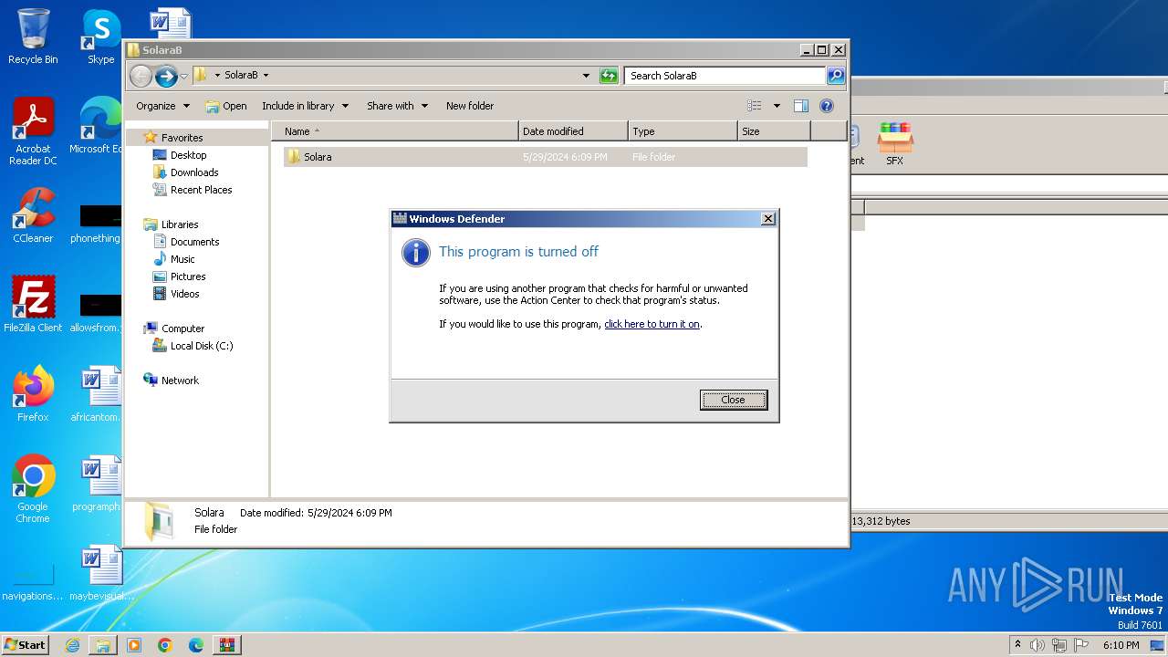Screen dimensions: 1168x657
Task: Click New folder in the toolbar
Action: [470, 106]
